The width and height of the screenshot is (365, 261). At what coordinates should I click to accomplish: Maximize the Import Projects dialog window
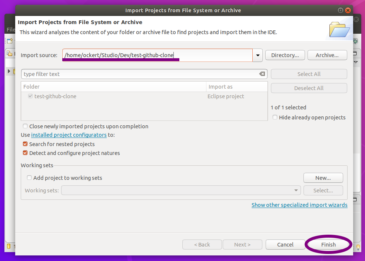point(340,10)
